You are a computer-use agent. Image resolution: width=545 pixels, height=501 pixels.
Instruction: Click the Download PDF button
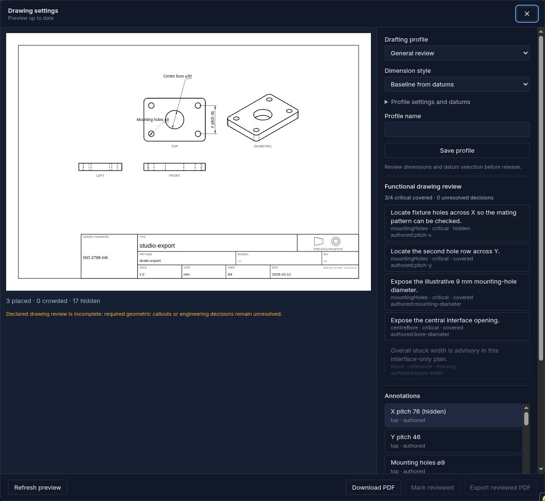373,487
